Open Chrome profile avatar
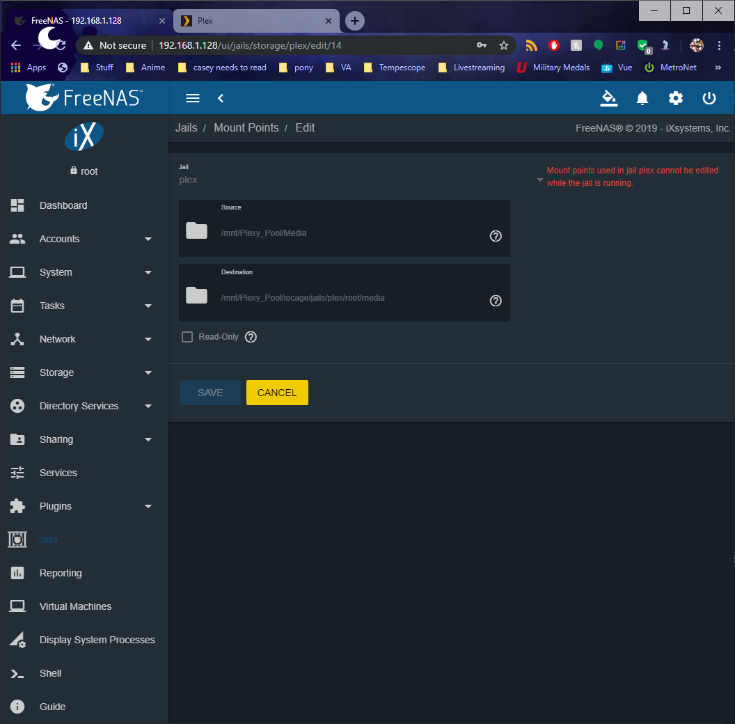This screenshot has width=735, height=724. tap(696, 45)
